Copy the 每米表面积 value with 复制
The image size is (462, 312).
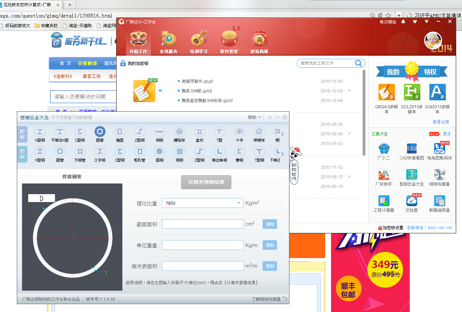click(270, 266)
